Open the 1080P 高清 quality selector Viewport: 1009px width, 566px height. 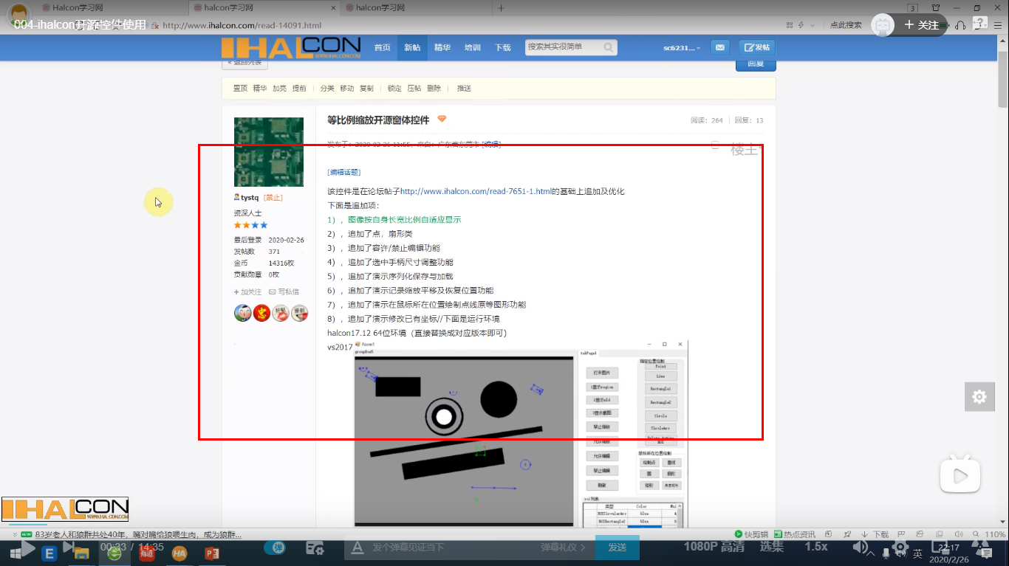[714, 548]
